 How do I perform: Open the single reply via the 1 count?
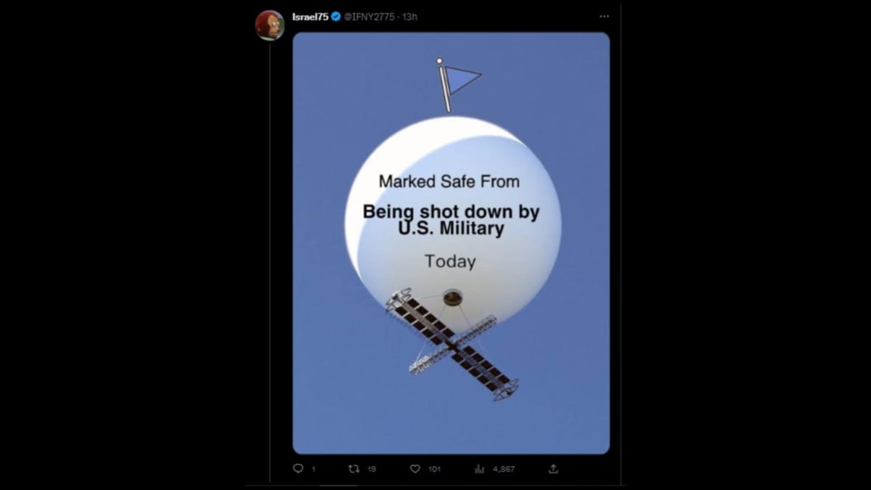pos(312,468)
